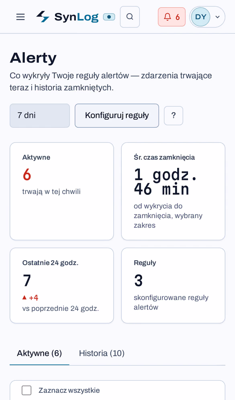
Task: Open the Ostatnie 24 godz. card
Action: pos(62,286)
